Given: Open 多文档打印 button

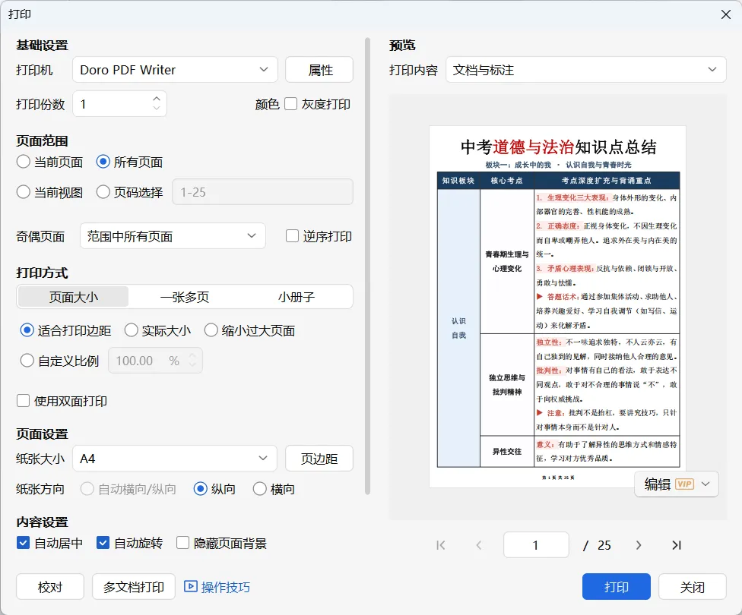Looking at the screenshot, I should tap(134, 587).
